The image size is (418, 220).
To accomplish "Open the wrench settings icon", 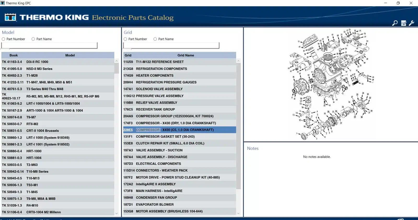I will coord(412,23).
